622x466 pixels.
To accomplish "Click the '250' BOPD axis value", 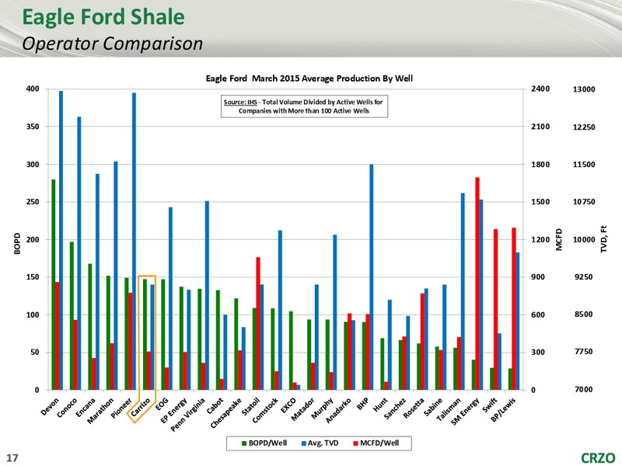I will click(33, 202).
